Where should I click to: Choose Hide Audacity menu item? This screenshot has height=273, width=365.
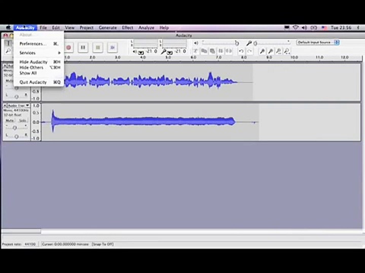tap(39, 62)
